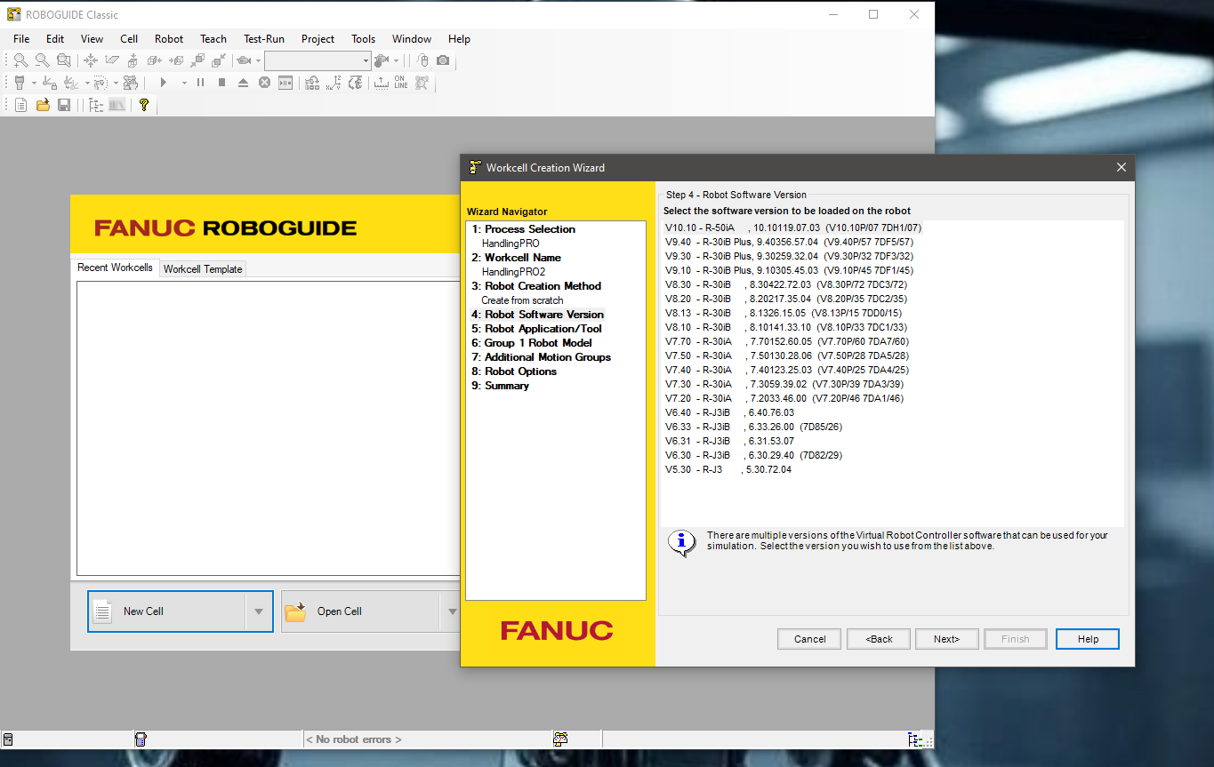The width and height of the screenshot is (1214, 767).
Task: Select step 3: Robot Creation Method
Action: [536, 286]
